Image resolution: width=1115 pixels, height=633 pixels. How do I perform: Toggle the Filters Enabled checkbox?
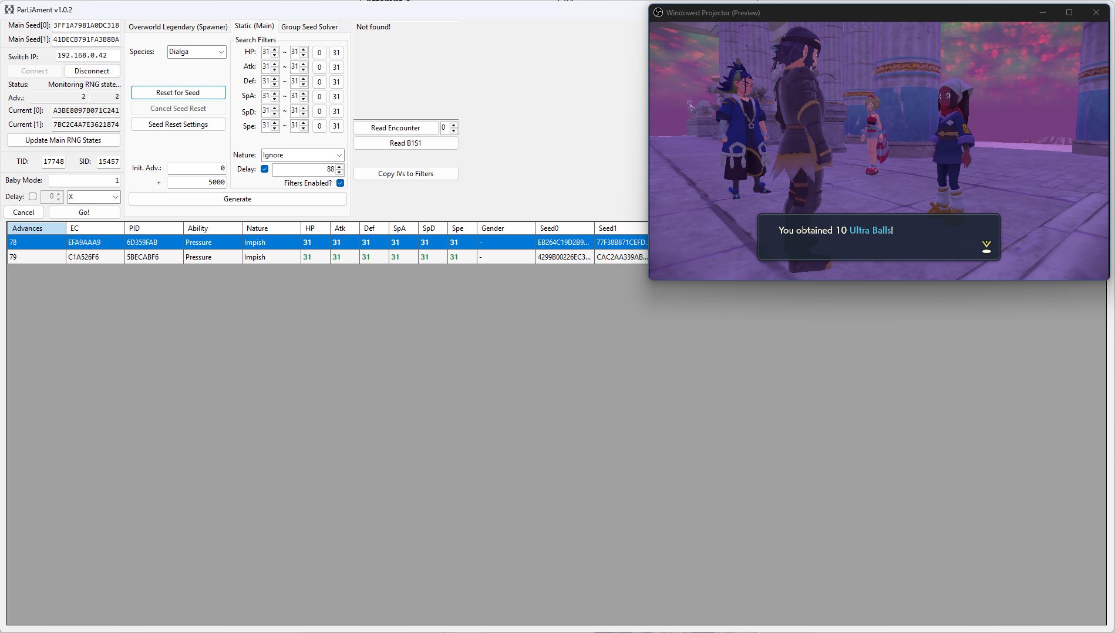click(x=341, y=183)
